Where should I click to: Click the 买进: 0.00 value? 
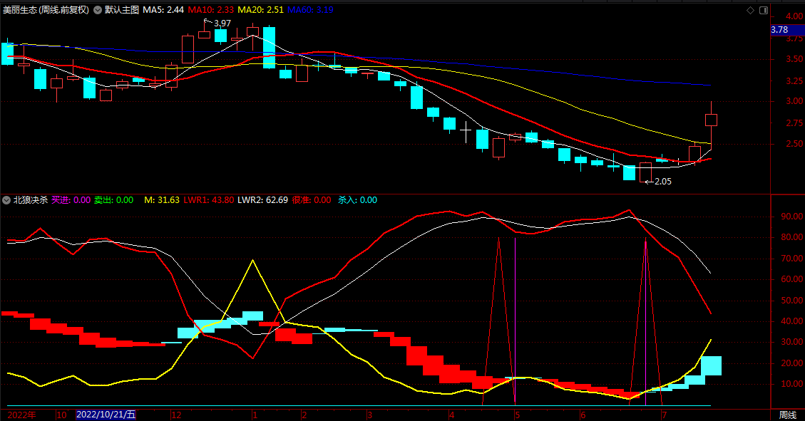tap(71, 200)
